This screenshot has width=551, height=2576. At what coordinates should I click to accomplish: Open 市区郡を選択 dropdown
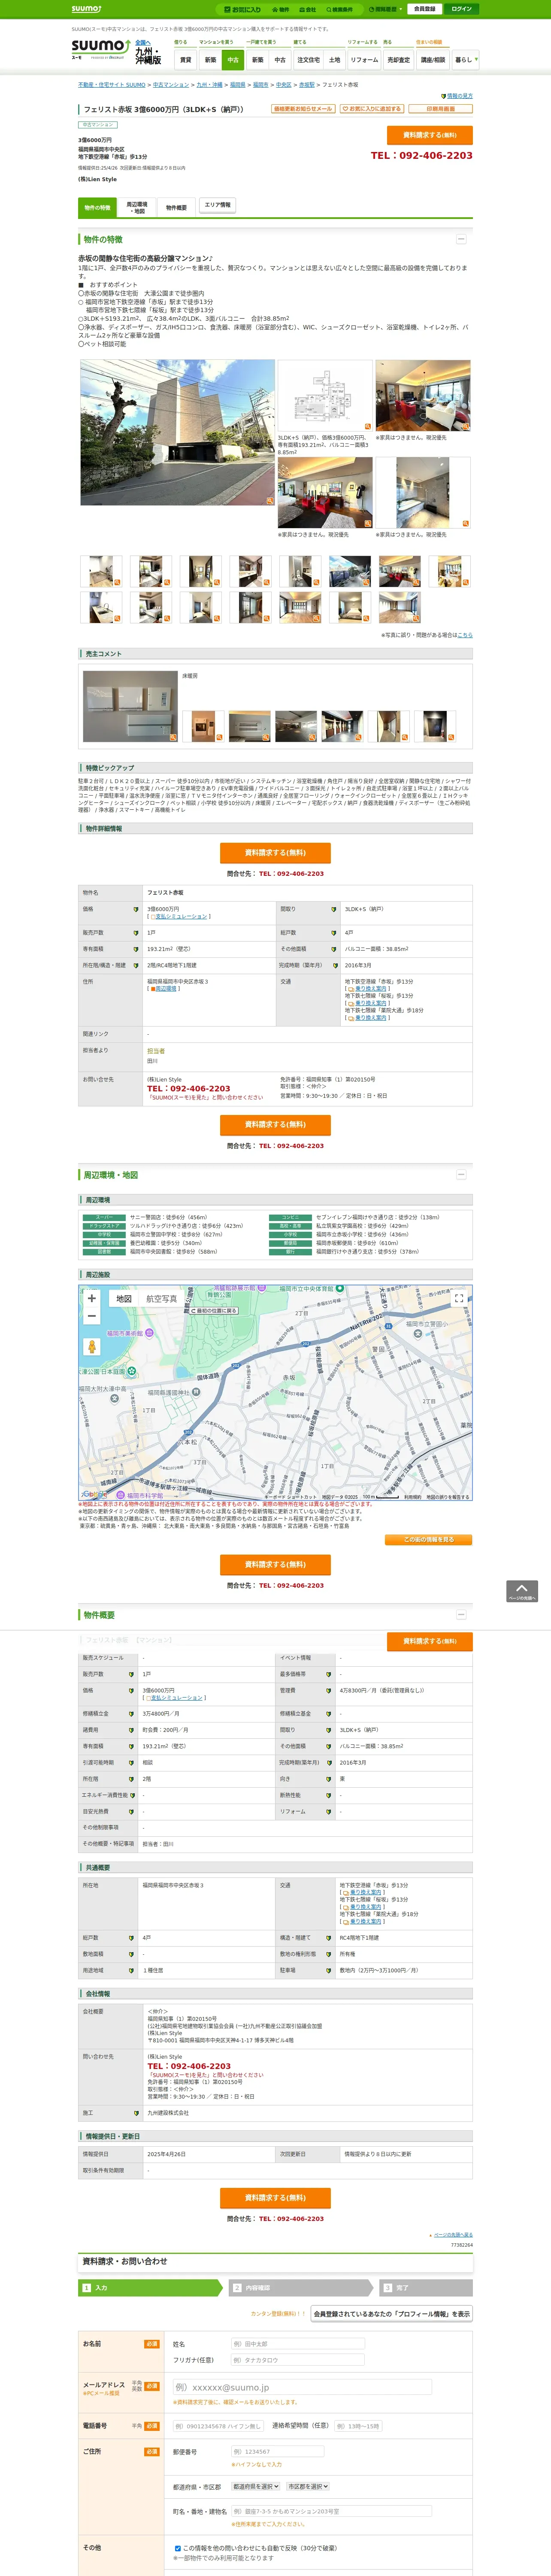click(x=308, y=2486)
